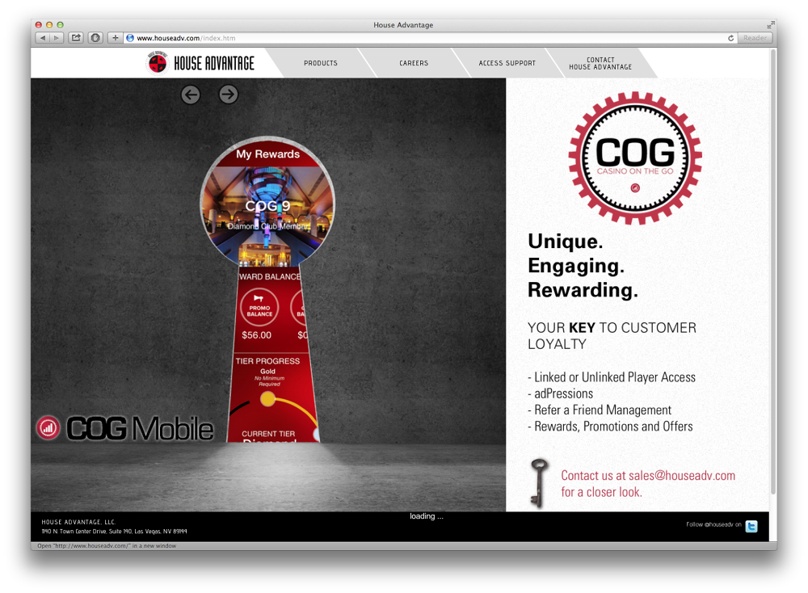This screenshot has height=593, width=808.
Task: Reload the page with the refresh icon
Action: tap(731, 38)
